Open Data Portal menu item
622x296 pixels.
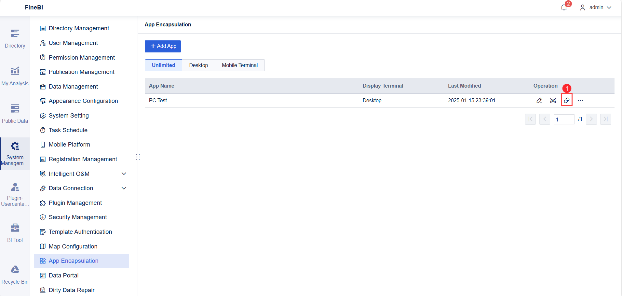click(x=82, y=275)
